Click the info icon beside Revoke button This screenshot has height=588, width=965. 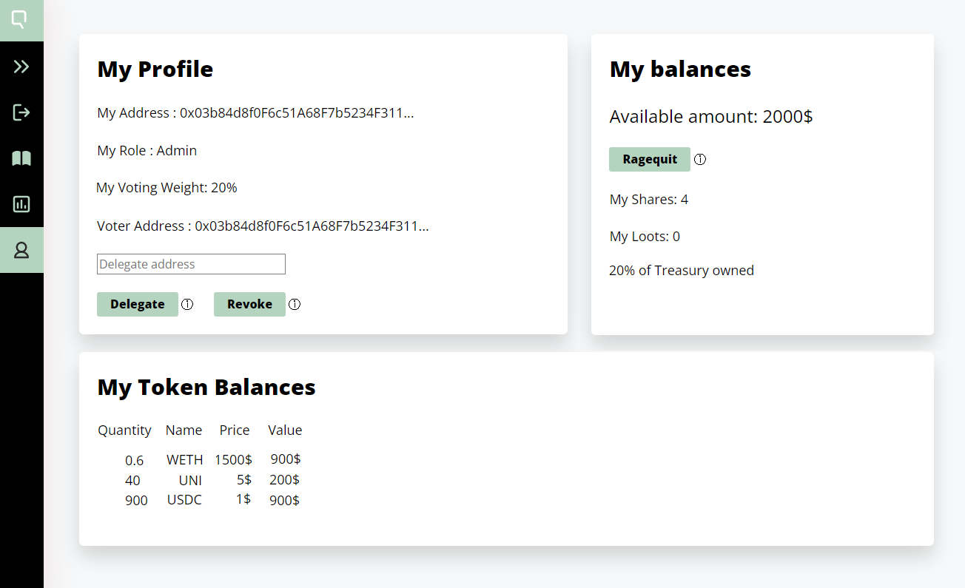point(295,304)
